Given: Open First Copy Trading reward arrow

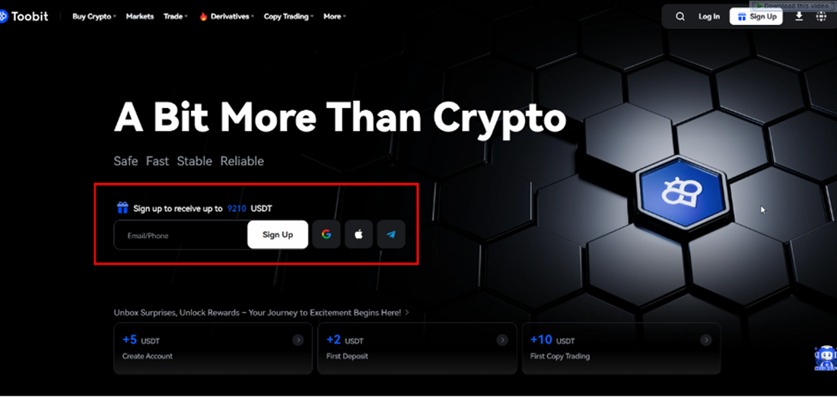Looking at the screenshot, I should [705, 340].
